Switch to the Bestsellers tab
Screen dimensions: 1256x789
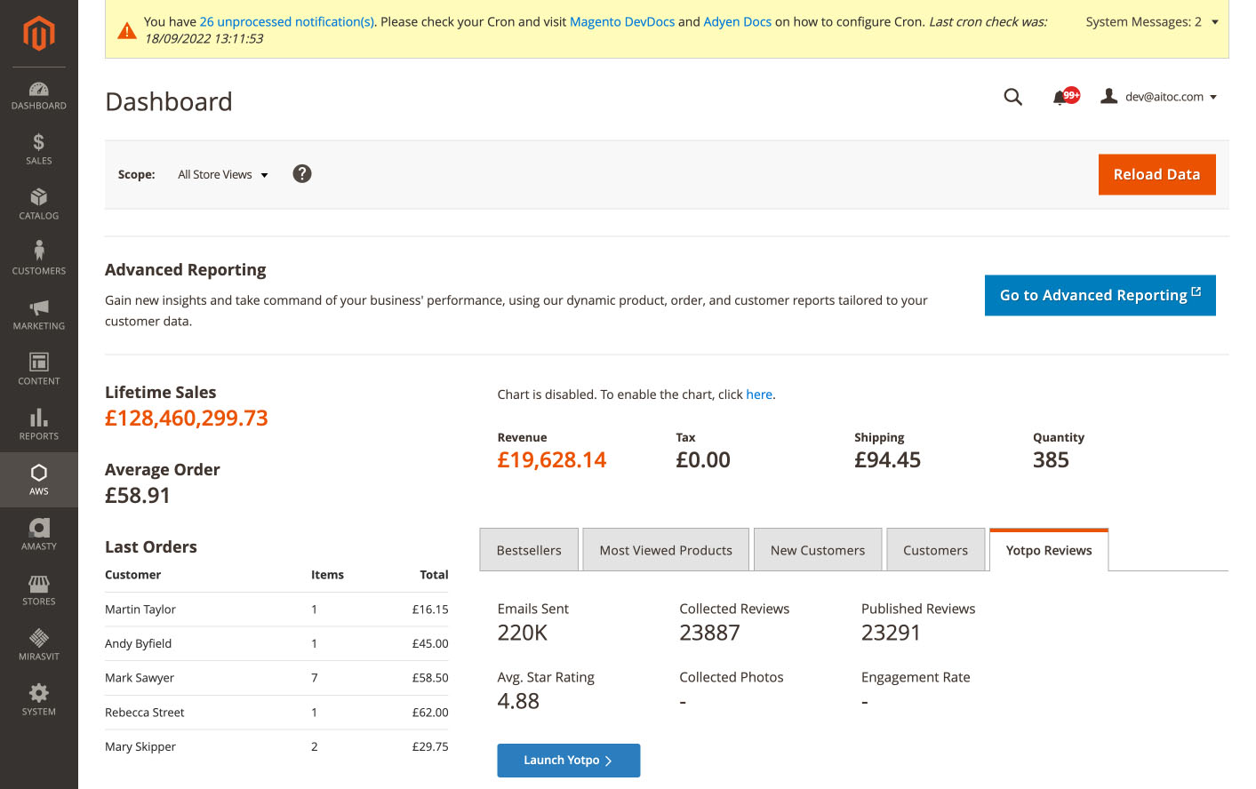[x=528, y=549]
